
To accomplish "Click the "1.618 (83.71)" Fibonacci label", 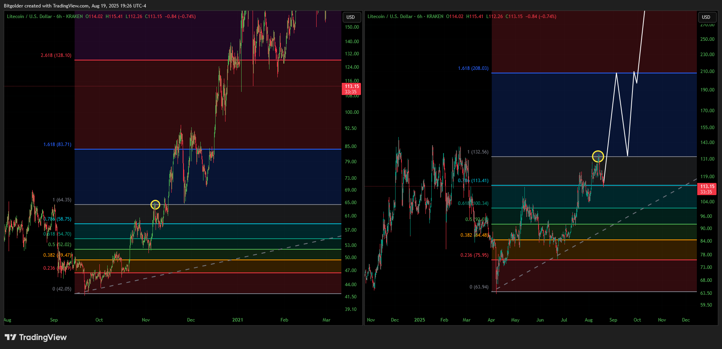I will click(57, 144).
